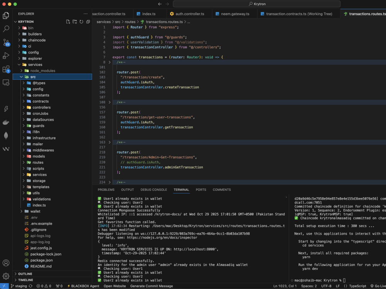Open the PROBLEMS panel tab
This screenshot has height=289, width=386.
pyautogui.click(x=106, y=190)
